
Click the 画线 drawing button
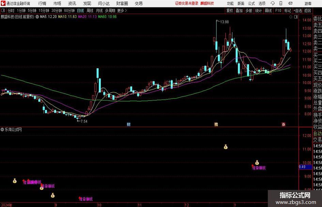point(268,11)
